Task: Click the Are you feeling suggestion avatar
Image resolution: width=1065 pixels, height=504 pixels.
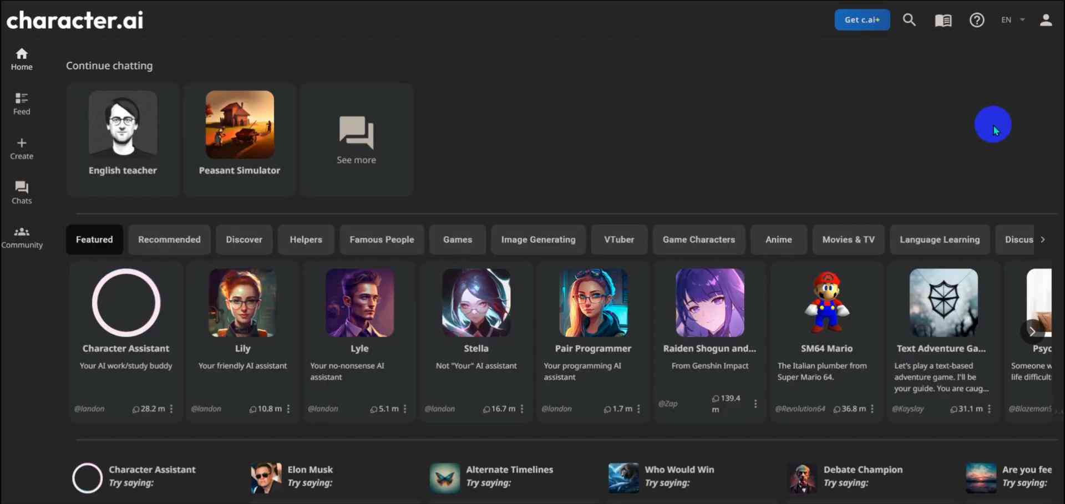Action: 981,478
